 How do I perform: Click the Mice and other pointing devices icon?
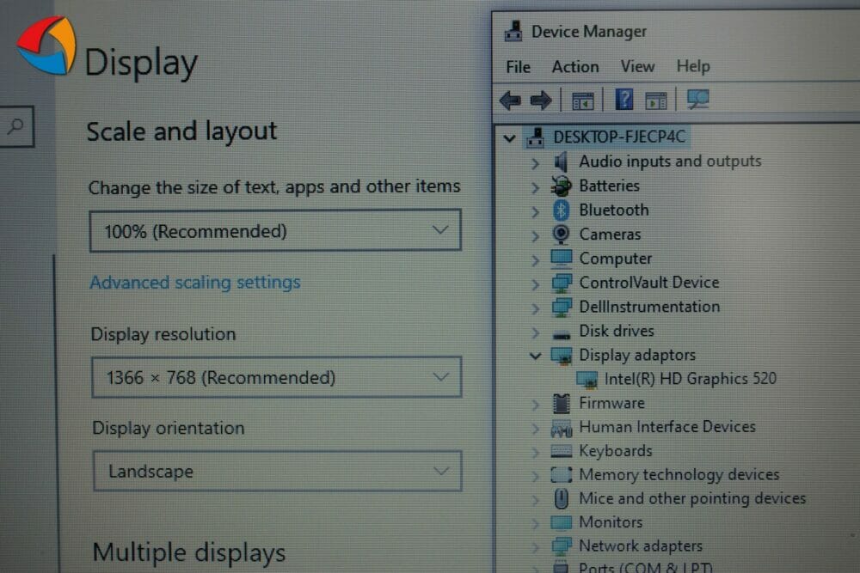[561, 498]
